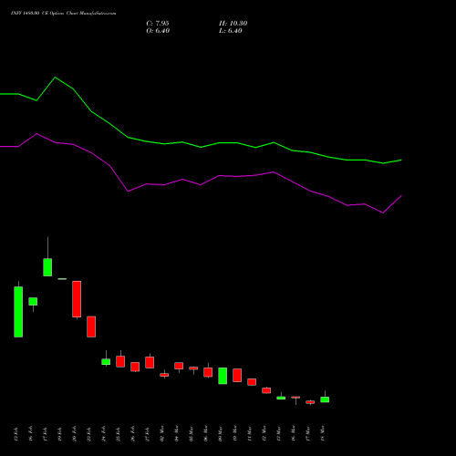456x456 pixels.
Task: Click the '27 Feb' date axis label
Action: 147,434
